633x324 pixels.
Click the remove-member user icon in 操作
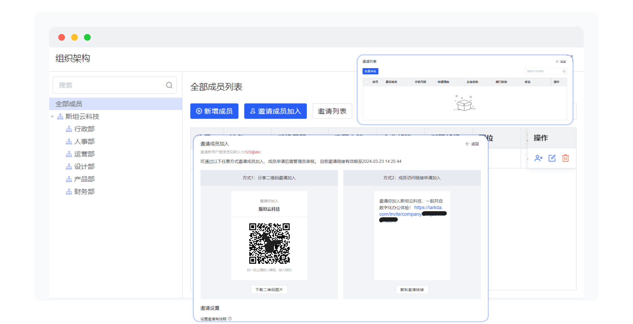click(x=538, y=158)
